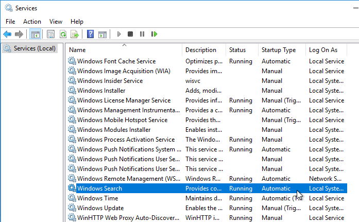Click the Refresh toolbar icon
The width and height of the screenshot is (359, 222).
click(63, 35)
